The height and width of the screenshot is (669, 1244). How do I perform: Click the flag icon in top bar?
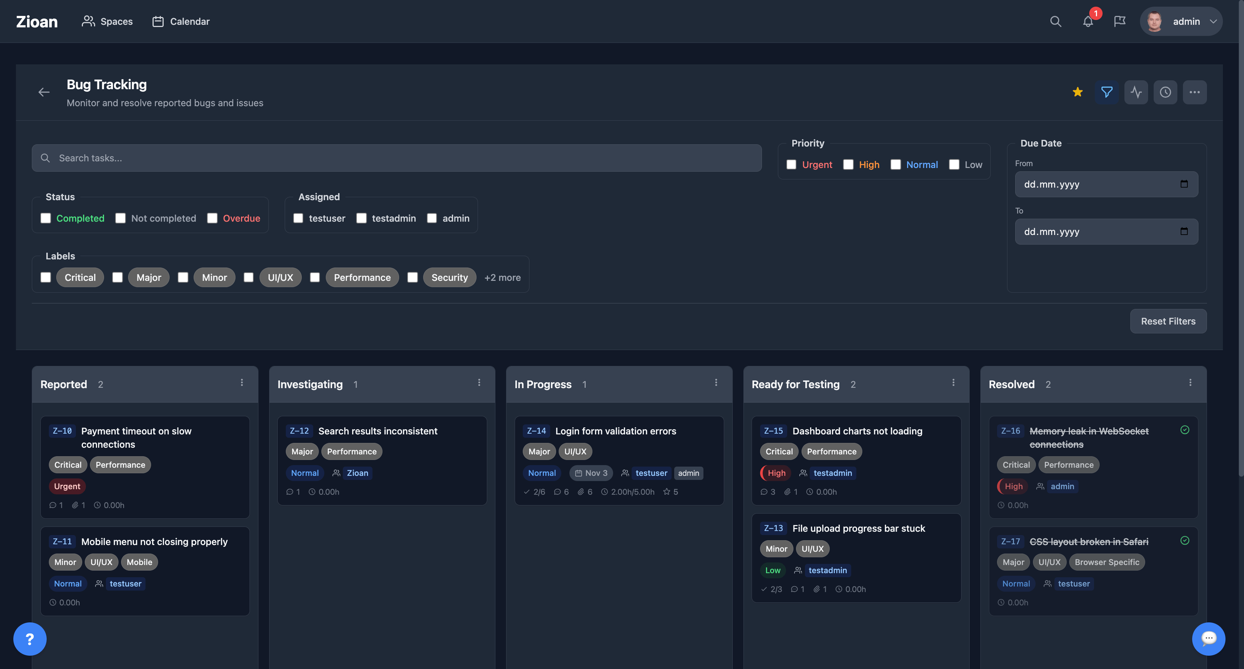coord(1119,21)
